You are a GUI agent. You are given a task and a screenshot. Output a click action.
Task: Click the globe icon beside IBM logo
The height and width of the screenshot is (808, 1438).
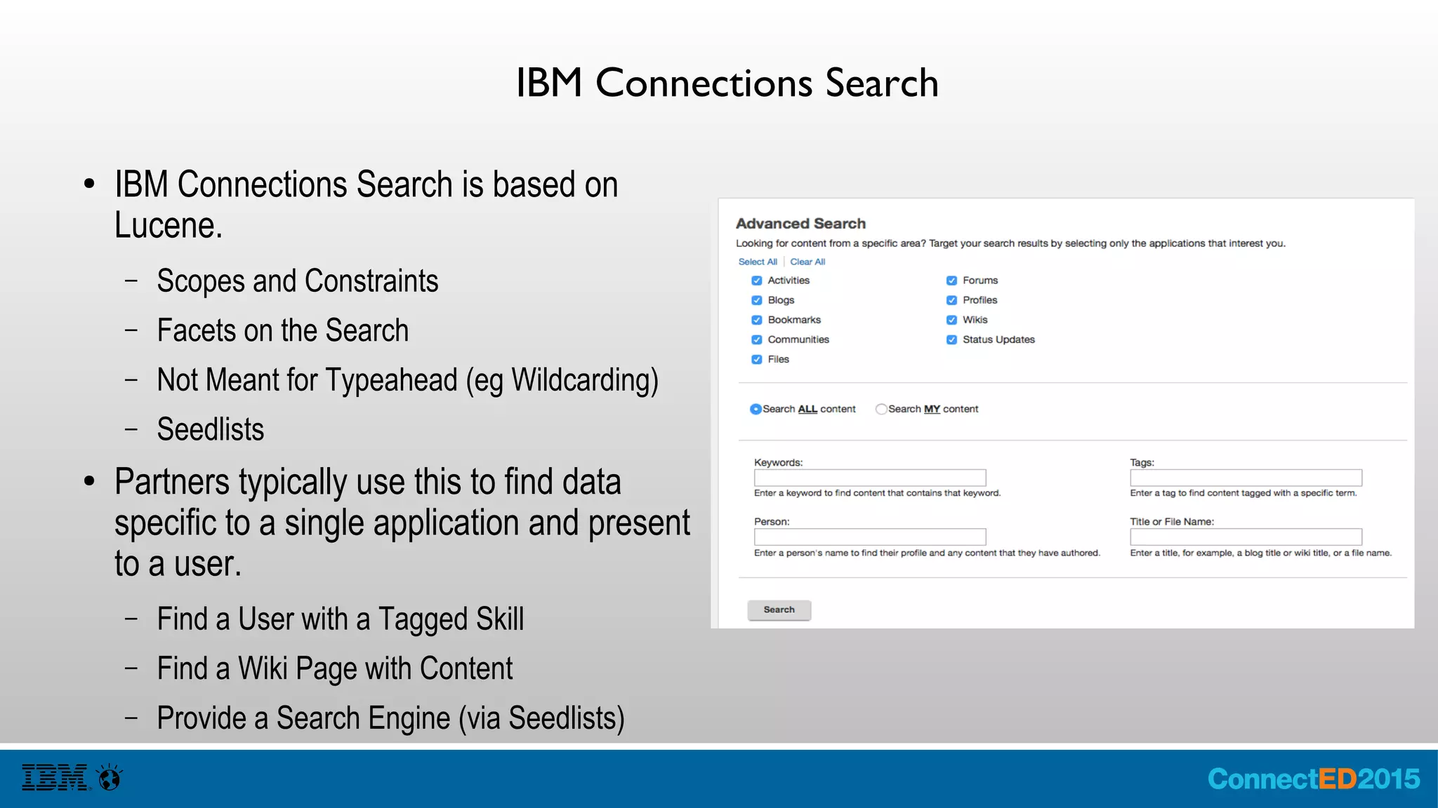pyautogui.click(x=110, y=777)
